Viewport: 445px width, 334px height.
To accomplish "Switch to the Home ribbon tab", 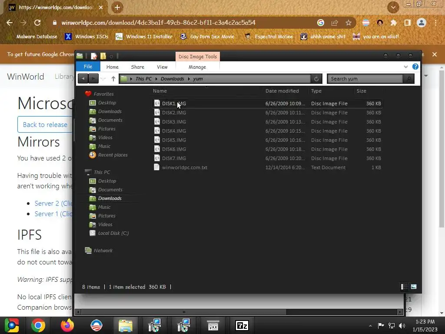I will [113, 67].
